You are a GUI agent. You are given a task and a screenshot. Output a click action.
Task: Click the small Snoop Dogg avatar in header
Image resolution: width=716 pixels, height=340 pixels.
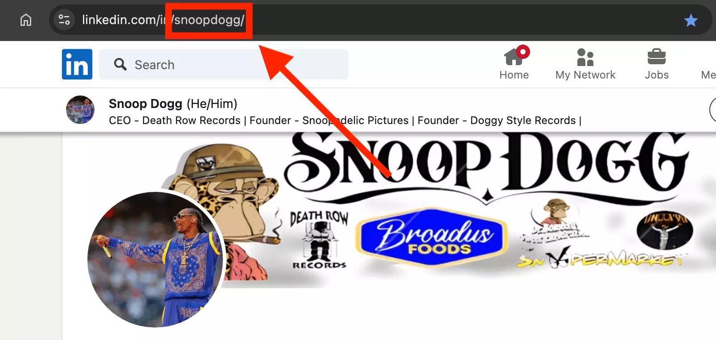[x=80, y=110]
